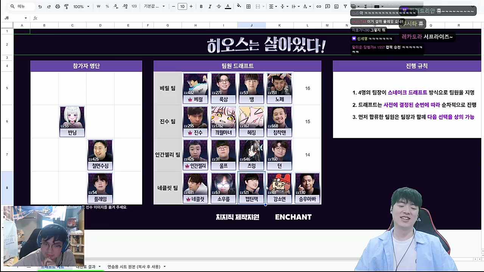Select column D header
Image resolution: width=484 pixels, height=272 pixels.
(x=100, y=25)
